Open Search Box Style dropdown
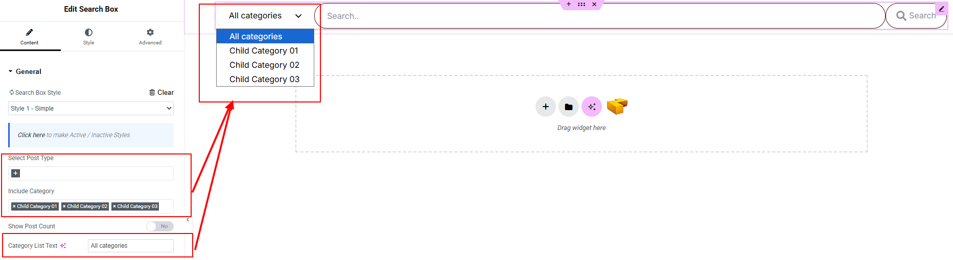953x260 pixels. tap(91, 109)
